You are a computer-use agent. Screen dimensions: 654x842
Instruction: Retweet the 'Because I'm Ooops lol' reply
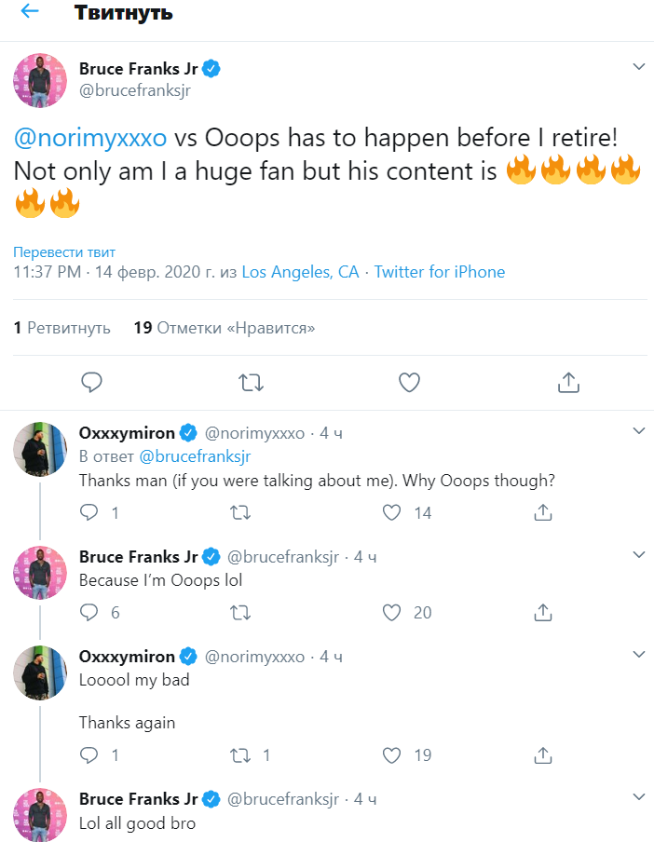click(239, 612)
